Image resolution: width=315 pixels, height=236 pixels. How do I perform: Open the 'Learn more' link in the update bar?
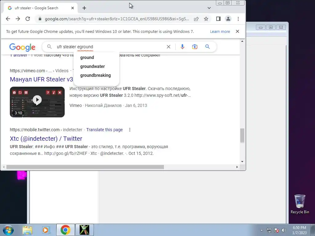pyautogui.click(x=220, y=32)
